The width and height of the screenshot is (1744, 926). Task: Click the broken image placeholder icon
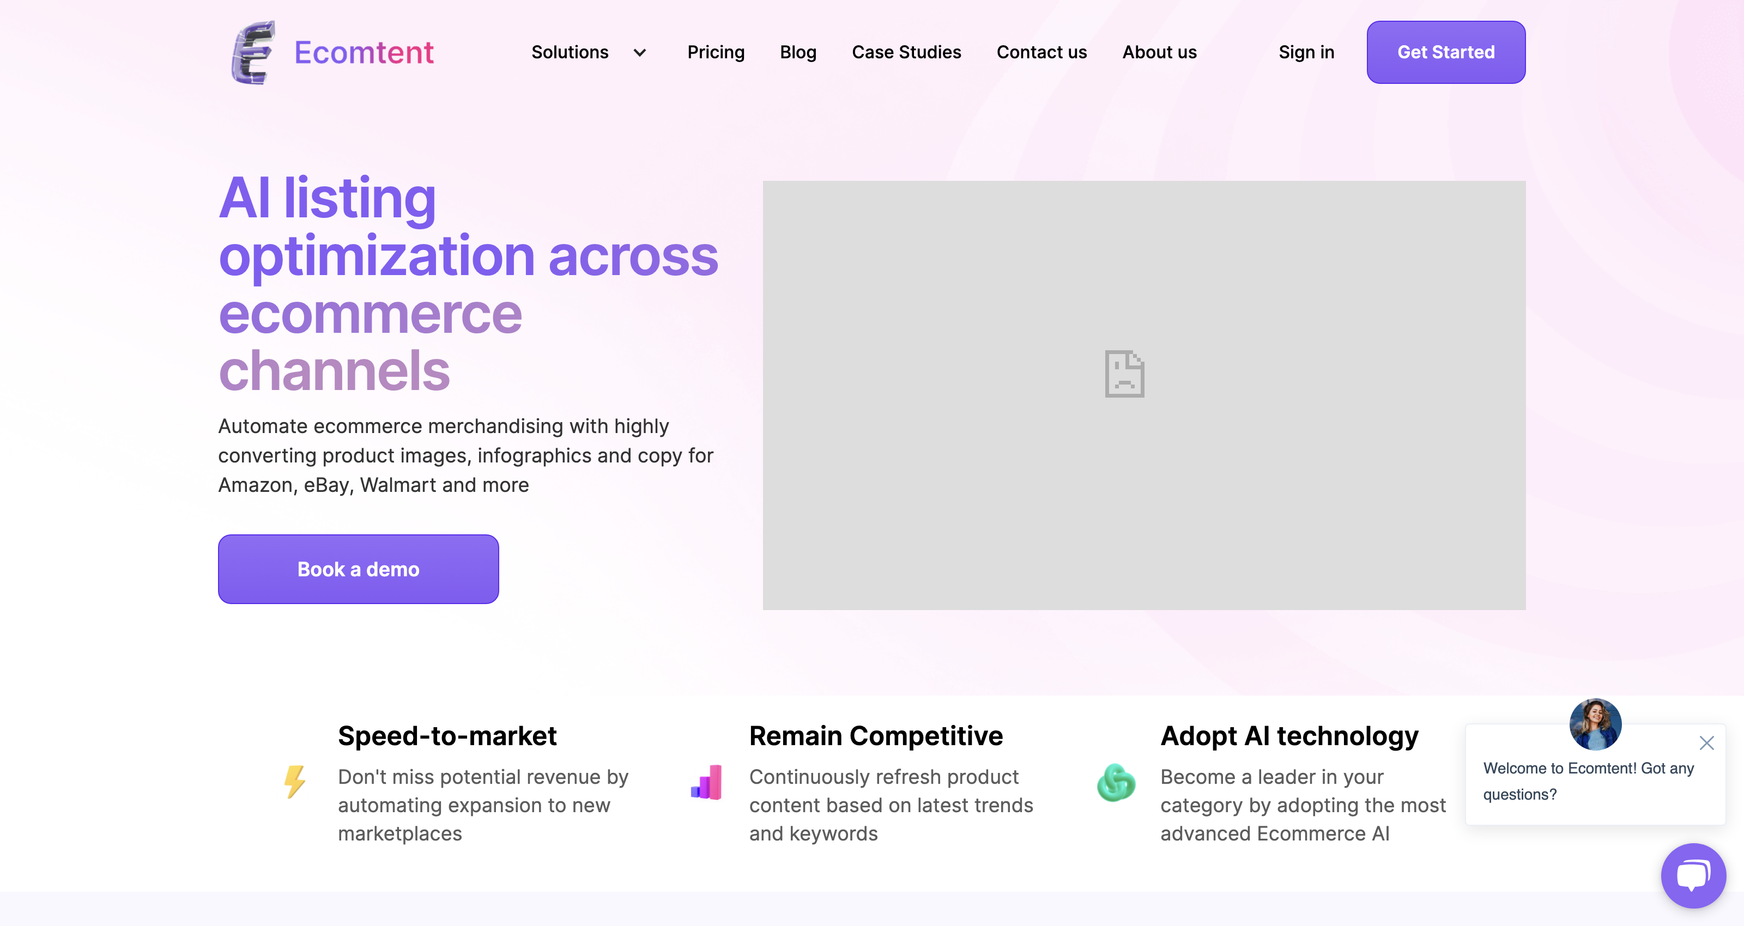click(1124, 374)
